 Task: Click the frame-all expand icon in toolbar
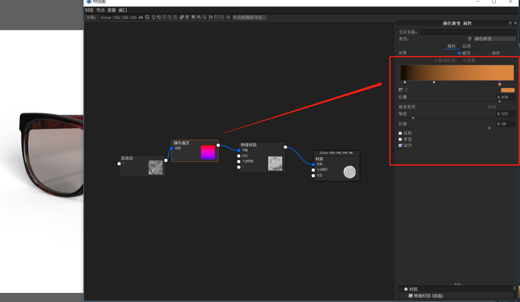click(216, 17)
